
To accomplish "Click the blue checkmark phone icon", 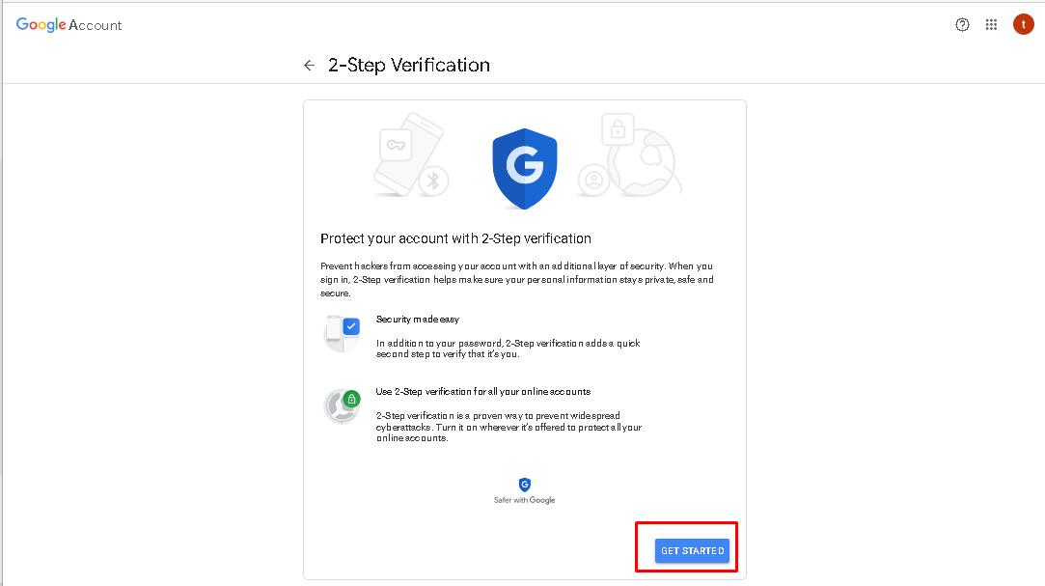I will [x=342, y=333].
